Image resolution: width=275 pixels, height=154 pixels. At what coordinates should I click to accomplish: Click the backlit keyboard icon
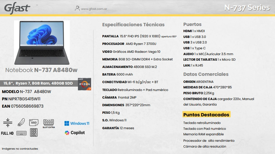pos(21,133)
